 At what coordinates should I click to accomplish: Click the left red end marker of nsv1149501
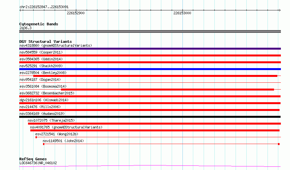point(44,144)
